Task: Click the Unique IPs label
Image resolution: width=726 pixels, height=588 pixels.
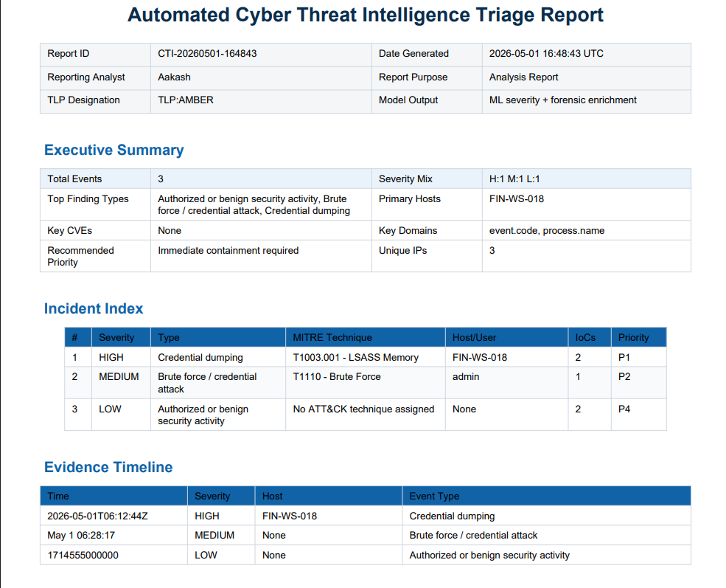Action: (402, 251)
